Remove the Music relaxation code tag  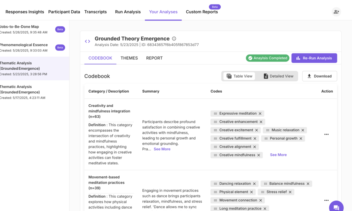click(303, 130)
